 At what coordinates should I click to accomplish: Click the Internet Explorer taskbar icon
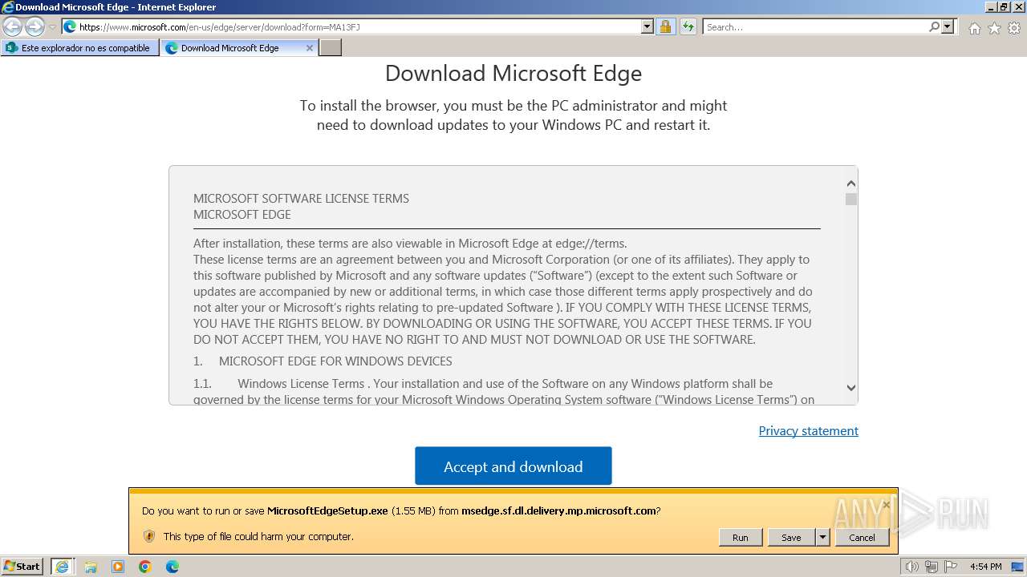[62, 567]
